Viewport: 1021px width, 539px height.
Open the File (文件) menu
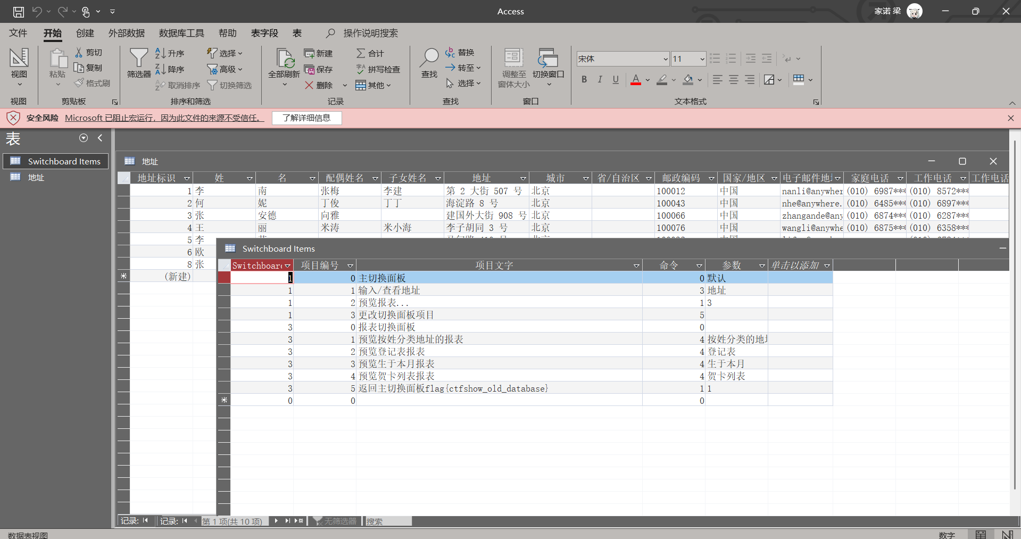pos(18,33)
